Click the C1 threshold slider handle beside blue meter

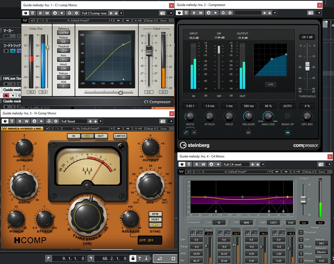(47, 48)
